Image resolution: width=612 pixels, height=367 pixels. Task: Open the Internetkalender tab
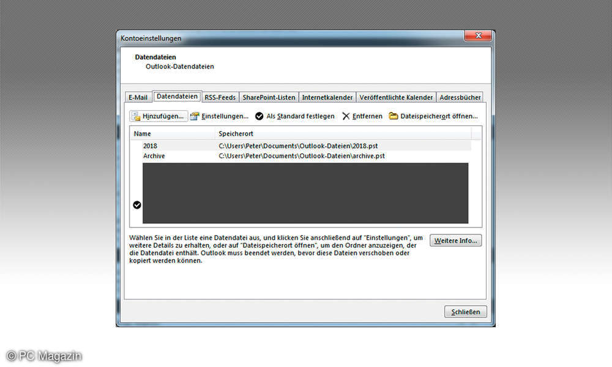point(327,97)
